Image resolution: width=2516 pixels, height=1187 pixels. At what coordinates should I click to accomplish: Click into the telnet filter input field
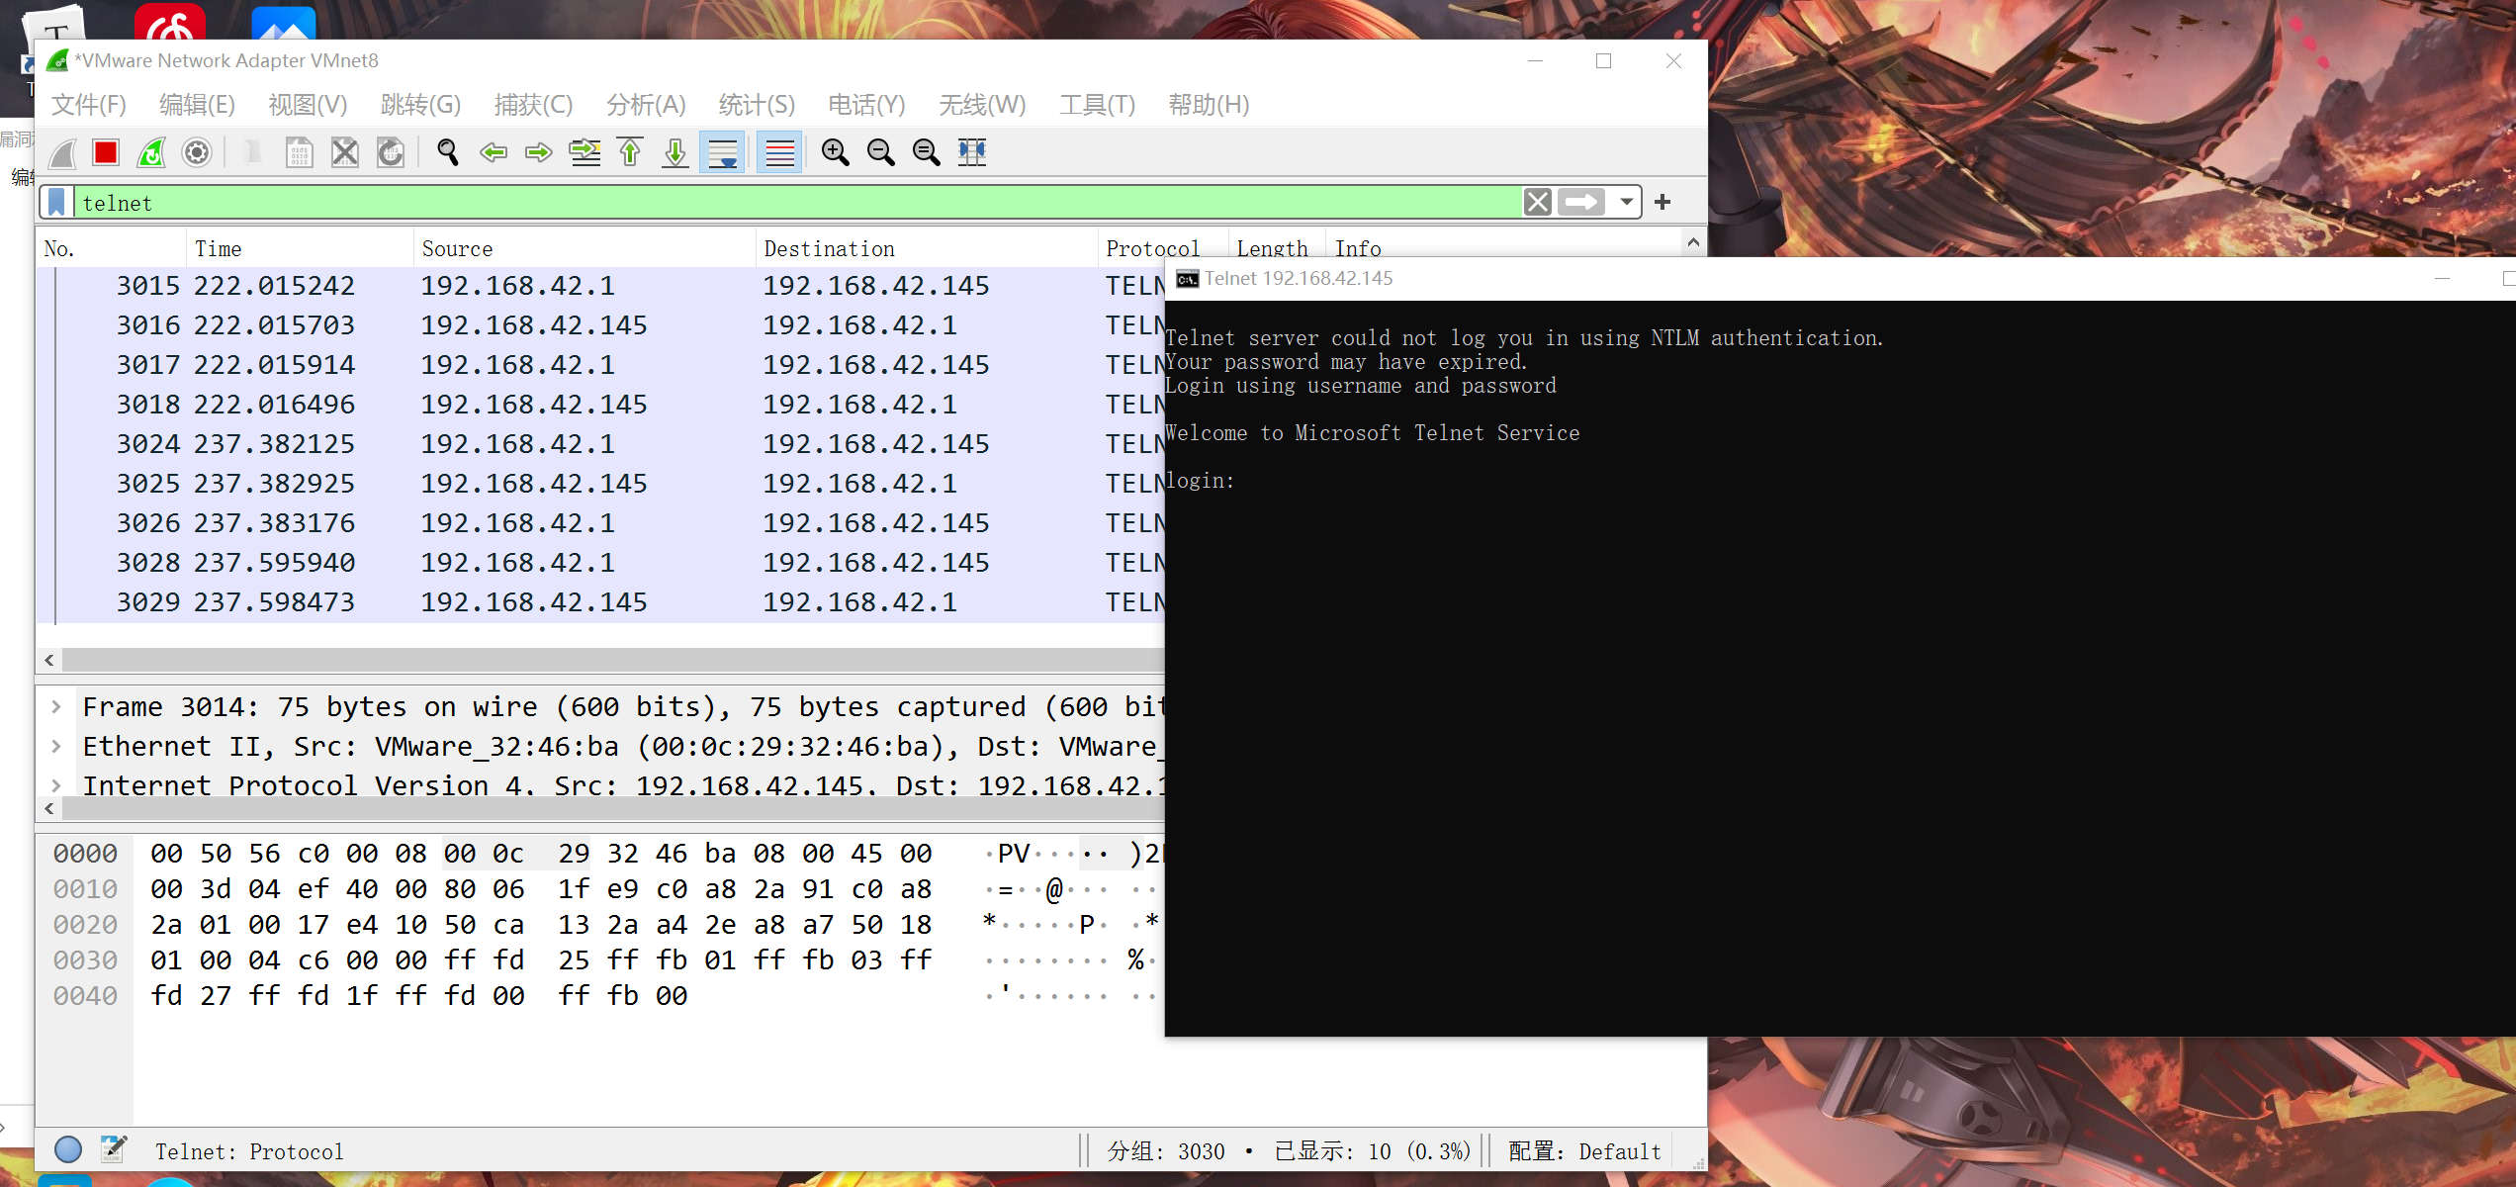(x=799, y=203)
